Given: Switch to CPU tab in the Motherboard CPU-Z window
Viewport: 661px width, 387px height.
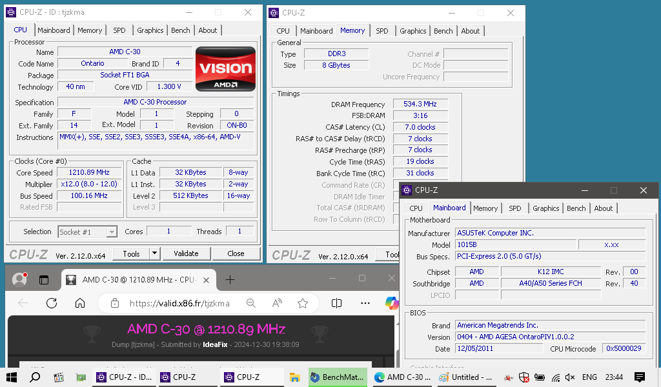Looking at the screenshot, I should tap(416, 208).
